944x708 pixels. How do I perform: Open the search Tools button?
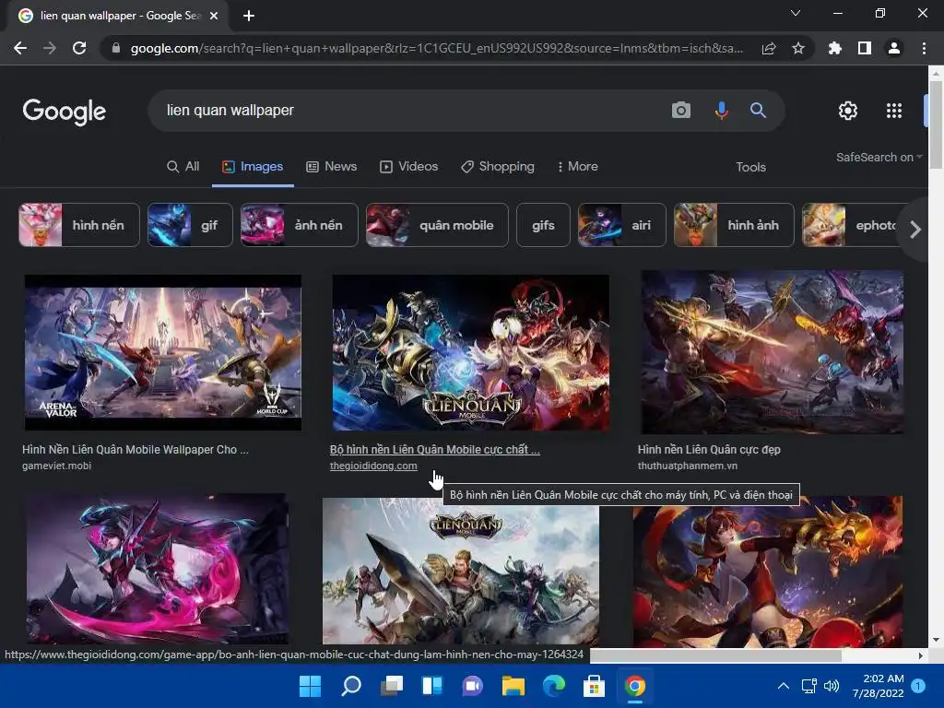[750, 167]
